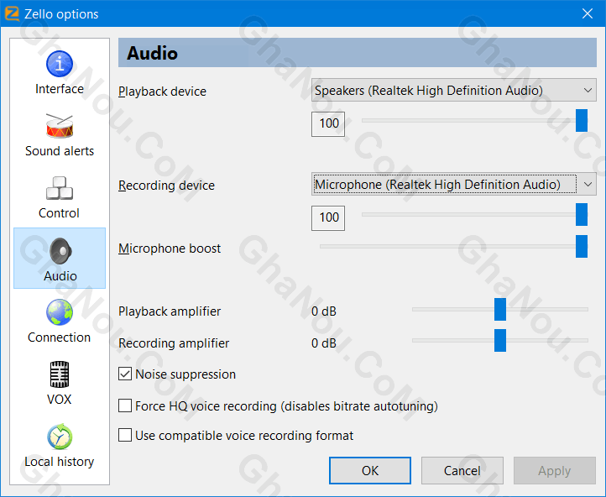Click the Recording amplifier slider handle

click(500, 341)
